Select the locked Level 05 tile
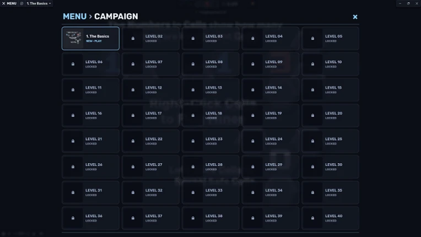The image size is (421, 237). click(x=330, y=39)
